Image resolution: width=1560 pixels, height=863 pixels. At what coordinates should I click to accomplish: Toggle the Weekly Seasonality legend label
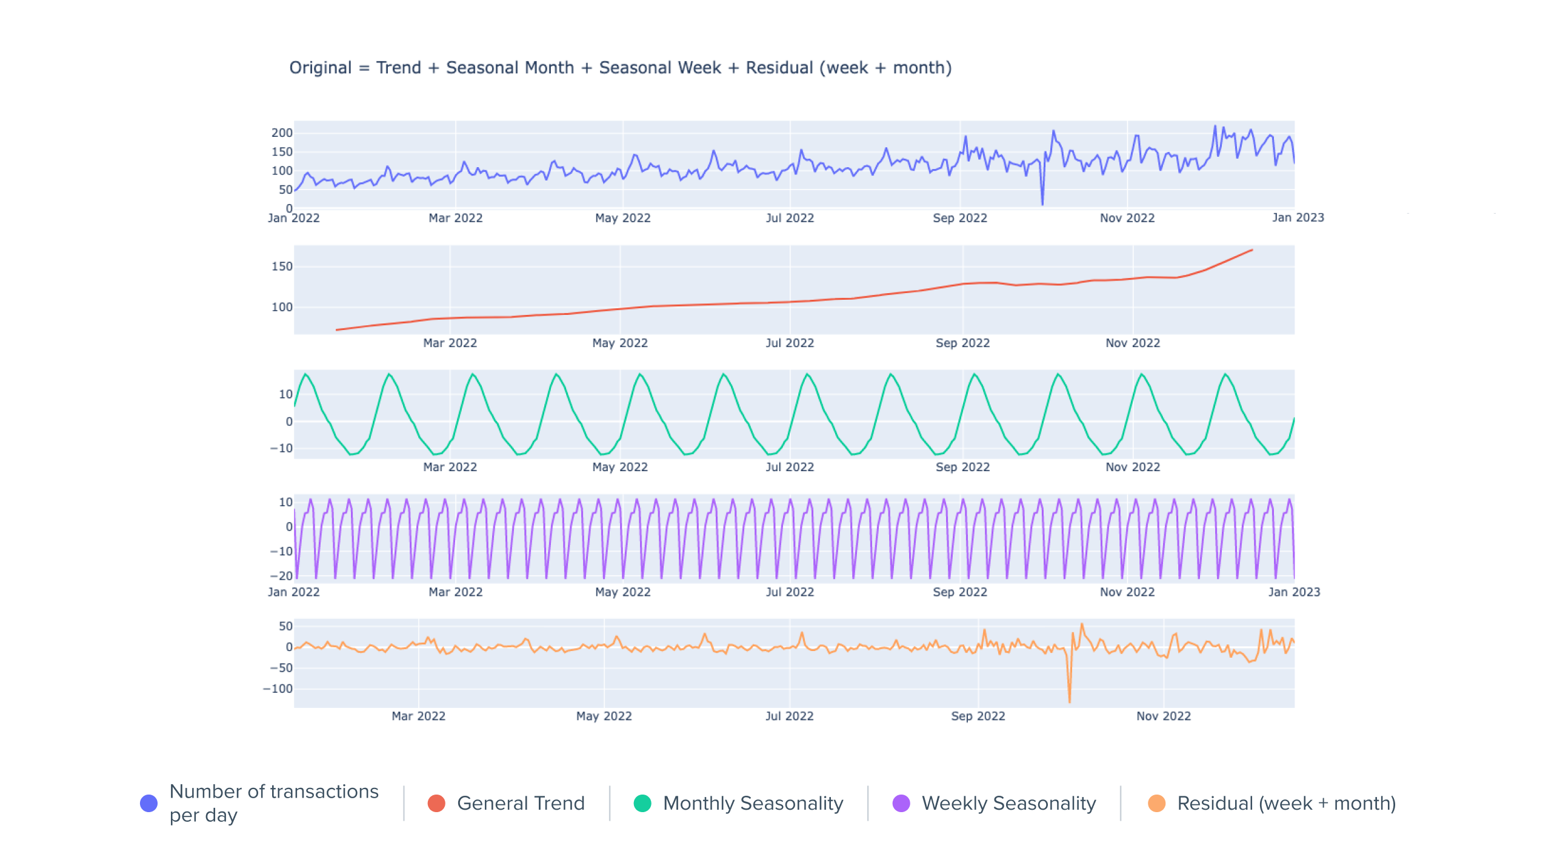1008,803
